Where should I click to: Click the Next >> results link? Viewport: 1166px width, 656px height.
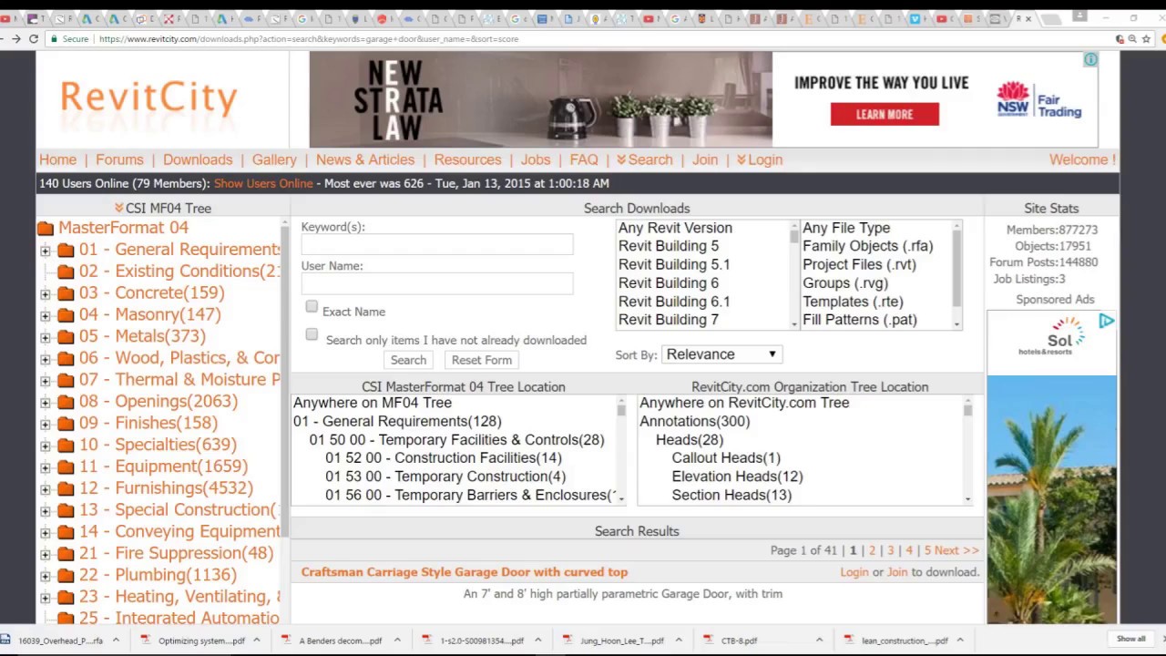(x=956, y=550)
